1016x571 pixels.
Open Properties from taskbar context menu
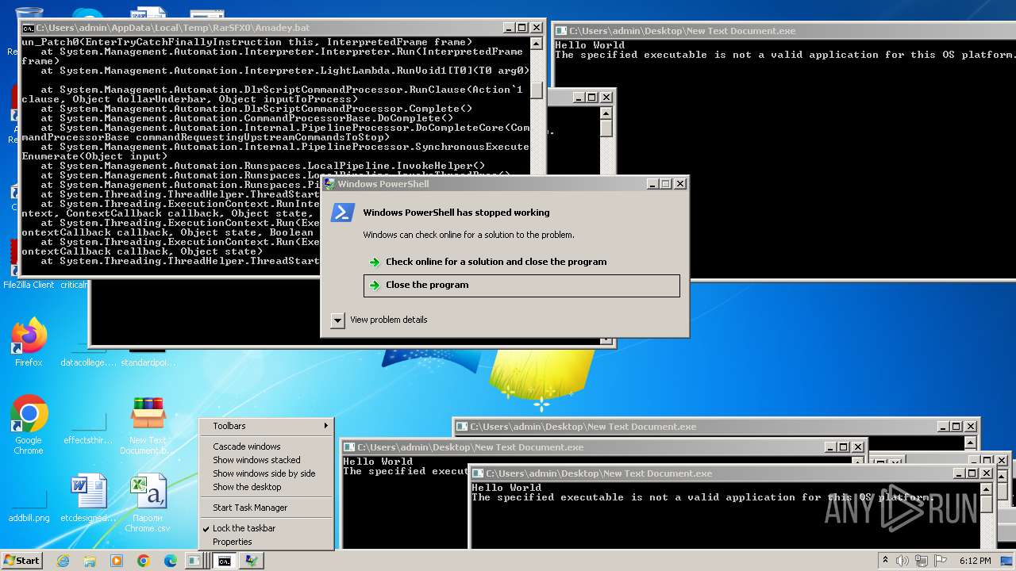267,542
